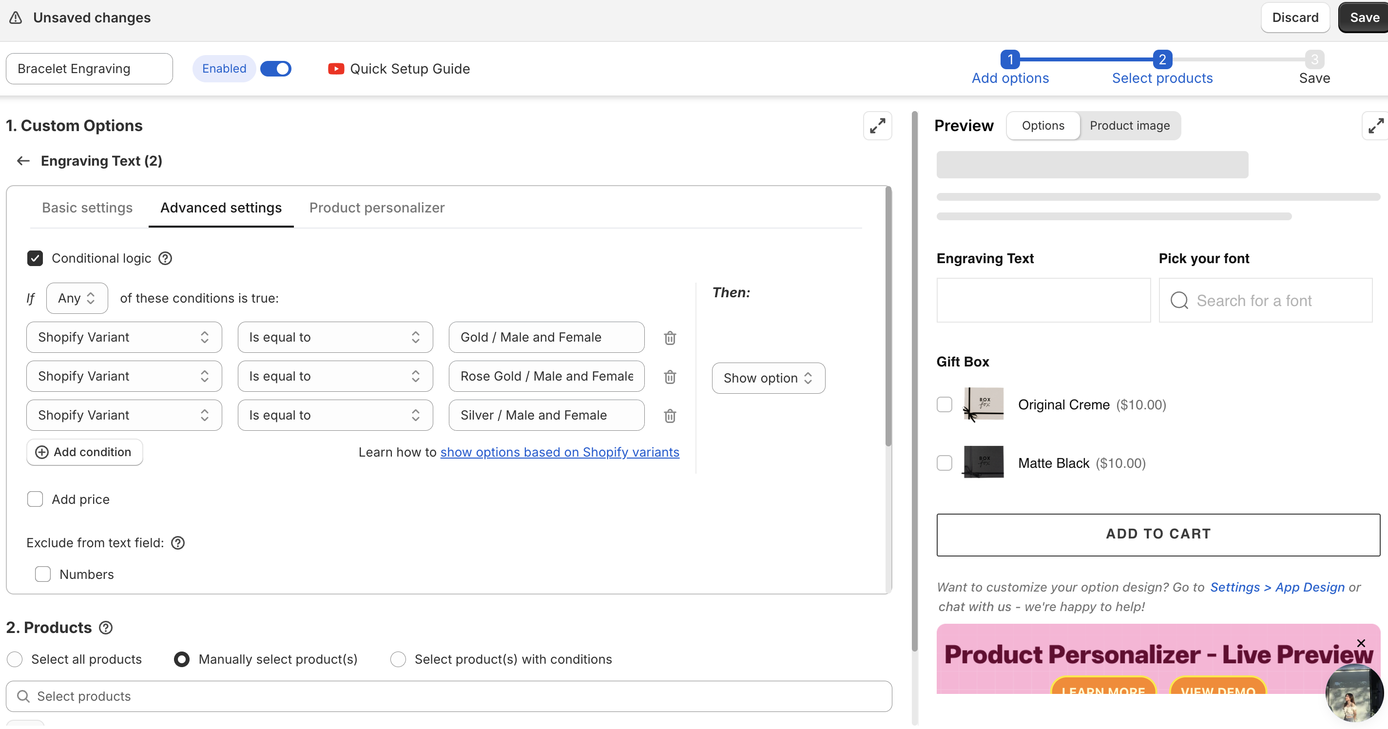The height and width of the screenshot is (729, 1388).
Task: Open the Any conditions dropdown
Action: (x=77, y=298)
